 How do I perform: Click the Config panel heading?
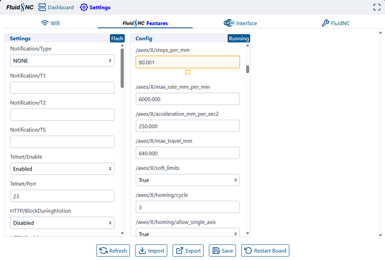pyautogui.click(x=144, y=39)
